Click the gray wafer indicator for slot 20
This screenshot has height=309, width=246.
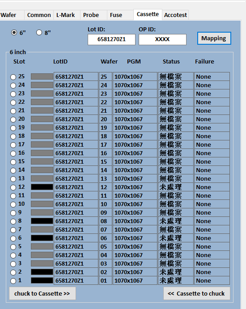tap(42, 119)
